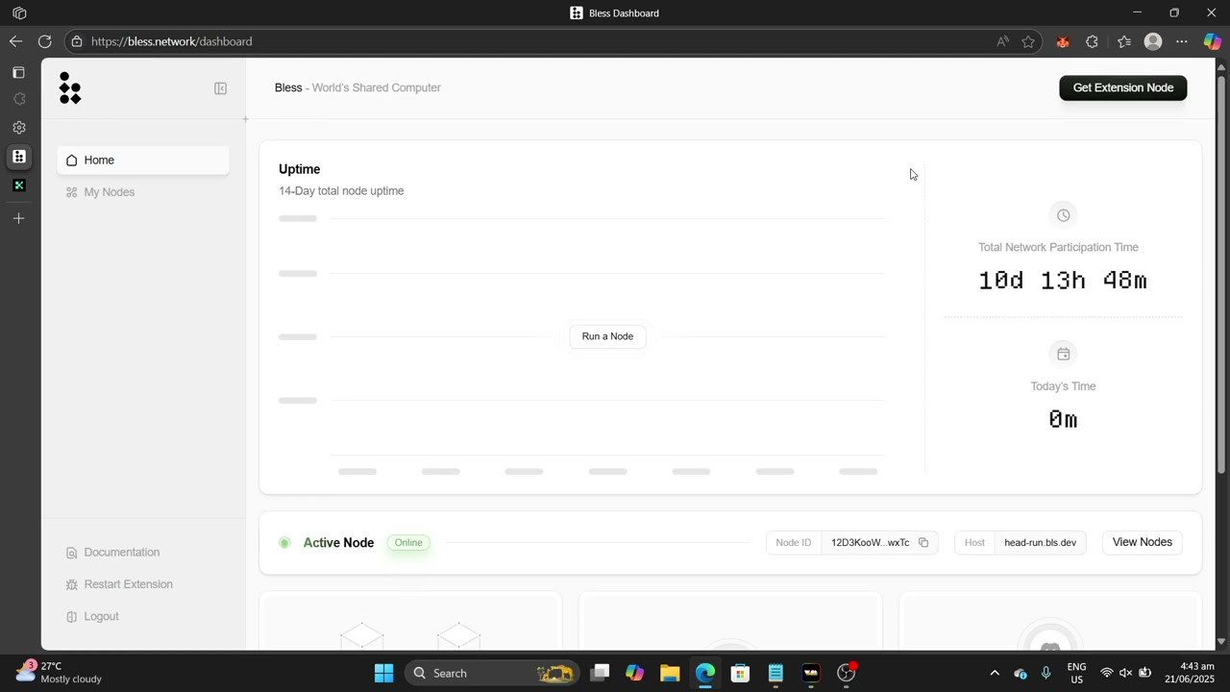
Task: Click the Uptime heading
Action: 299,169
